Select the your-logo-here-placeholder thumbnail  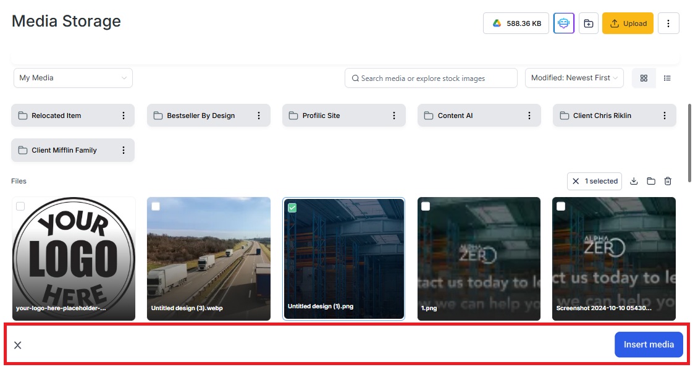click(74, 259)
